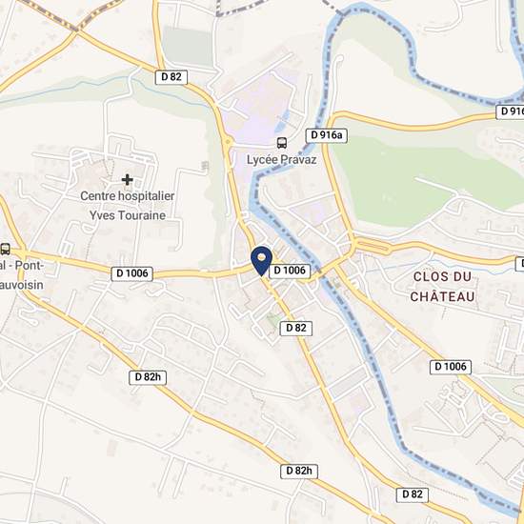Click the partial D 916 shield at right edge
This screenshot has width=524, height=524.
click(x=510, y=111)
